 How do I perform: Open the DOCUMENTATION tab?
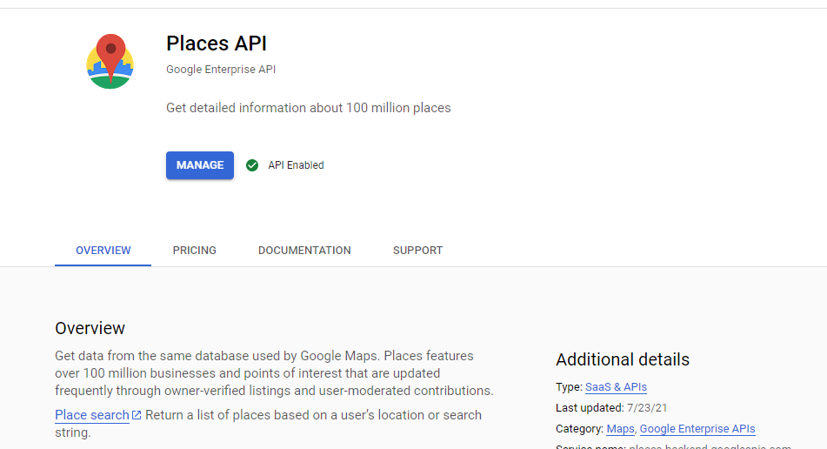(x=304, y=251)
